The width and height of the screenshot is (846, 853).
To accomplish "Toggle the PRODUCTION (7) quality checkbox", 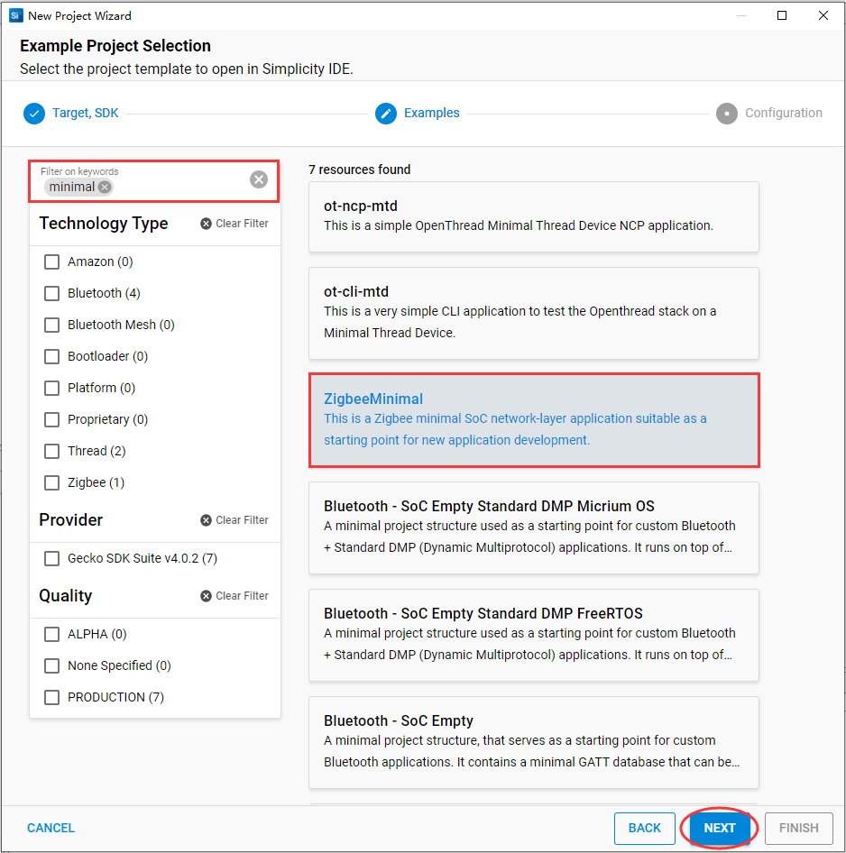I will pos(52,697).
